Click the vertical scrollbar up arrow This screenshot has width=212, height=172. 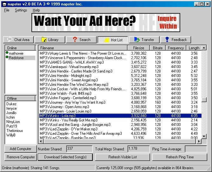click(x=204, y=48)
